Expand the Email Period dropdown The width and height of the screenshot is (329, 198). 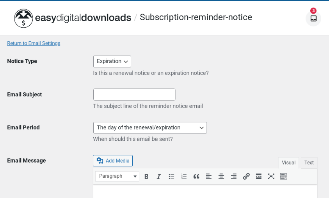(150, 127)
